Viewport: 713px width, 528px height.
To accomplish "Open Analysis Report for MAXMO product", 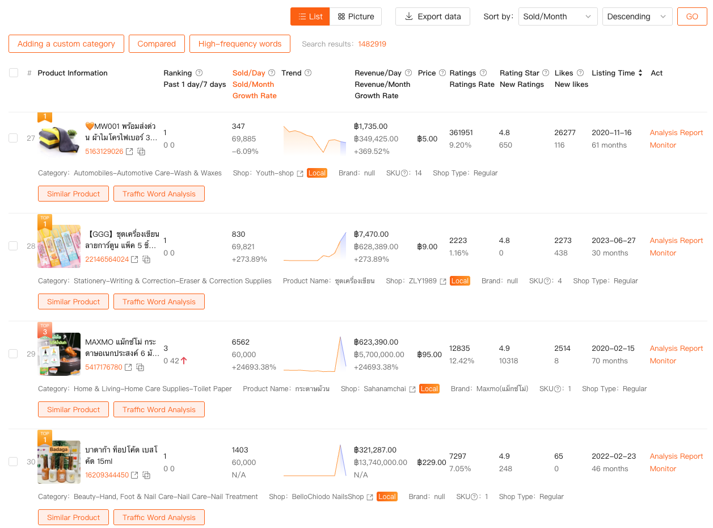I will click(x=676, y=348).
